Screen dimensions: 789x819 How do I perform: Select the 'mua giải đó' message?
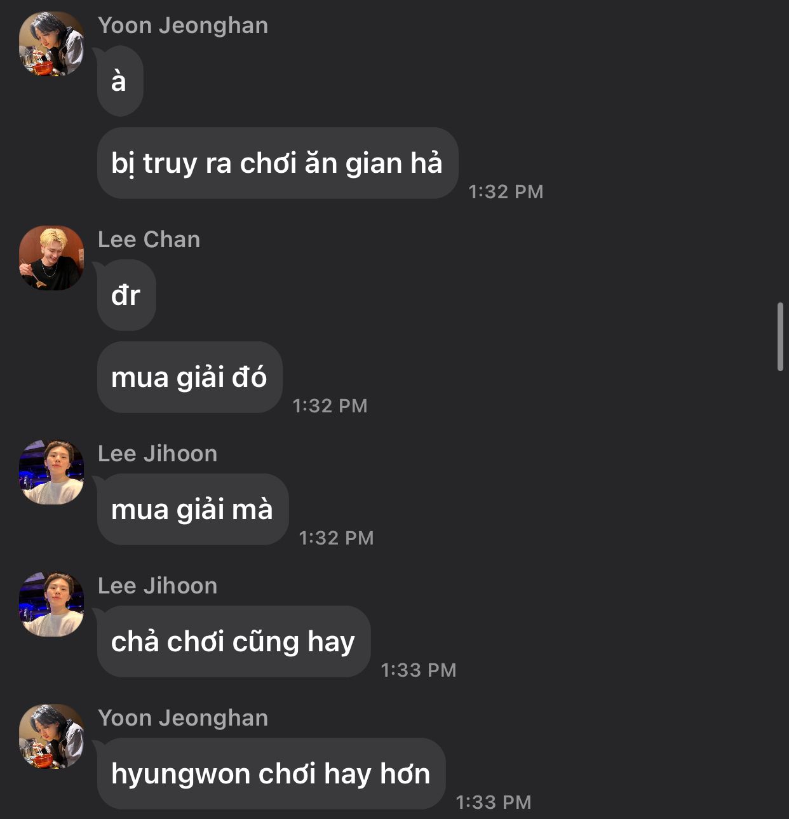[x=190, y=377]
